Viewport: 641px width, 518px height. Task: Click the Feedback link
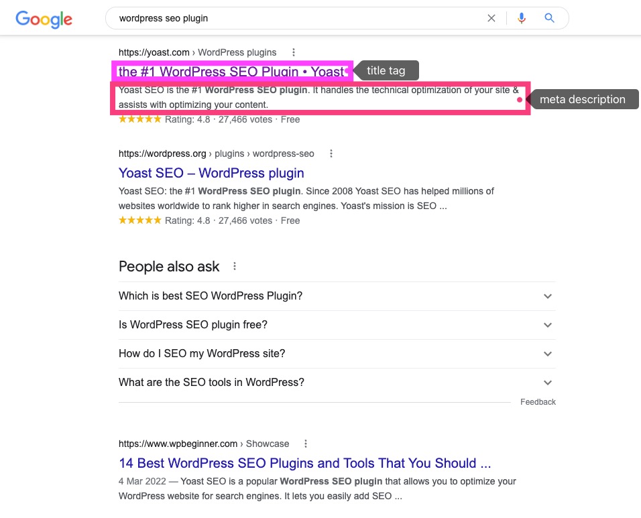click(x=538, y=401)
